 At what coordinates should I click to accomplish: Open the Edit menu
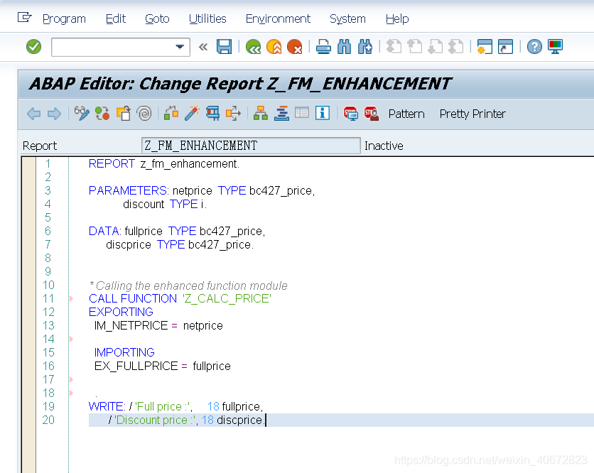point(116,18)
